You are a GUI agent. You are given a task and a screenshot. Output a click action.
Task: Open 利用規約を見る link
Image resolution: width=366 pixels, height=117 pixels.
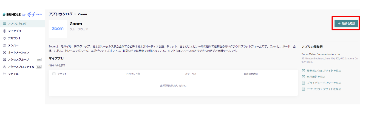(316, 77)
